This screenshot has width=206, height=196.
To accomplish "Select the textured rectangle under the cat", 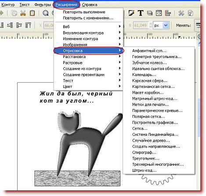I will point(77,178).
